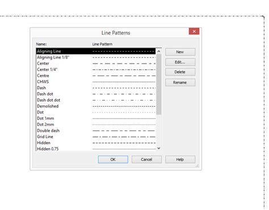Click the list scroll down arrow
The height and width of the screenshot is (210, 269).
coord(159,148)
